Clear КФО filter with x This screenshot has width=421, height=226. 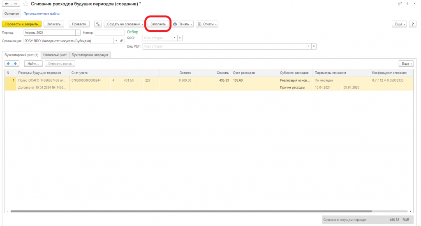(180, 38)
